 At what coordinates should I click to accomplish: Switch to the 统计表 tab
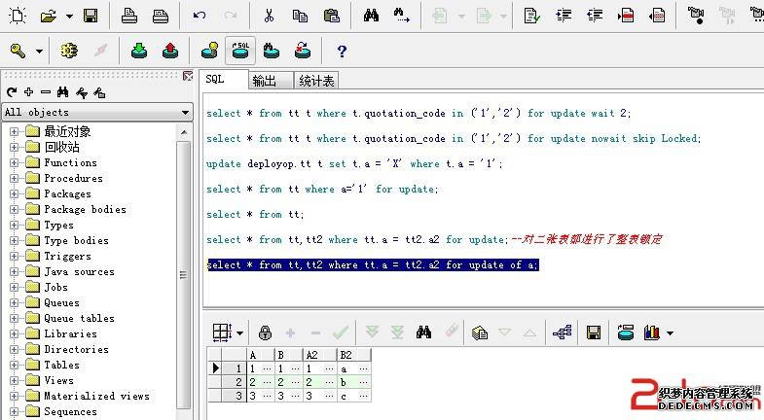315,81
